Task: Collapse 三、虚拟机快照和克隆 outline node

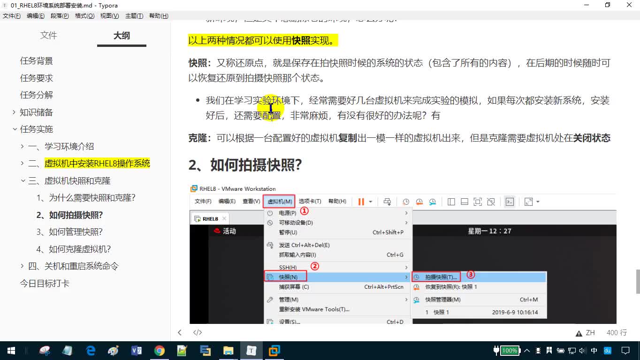Action: 23,180
